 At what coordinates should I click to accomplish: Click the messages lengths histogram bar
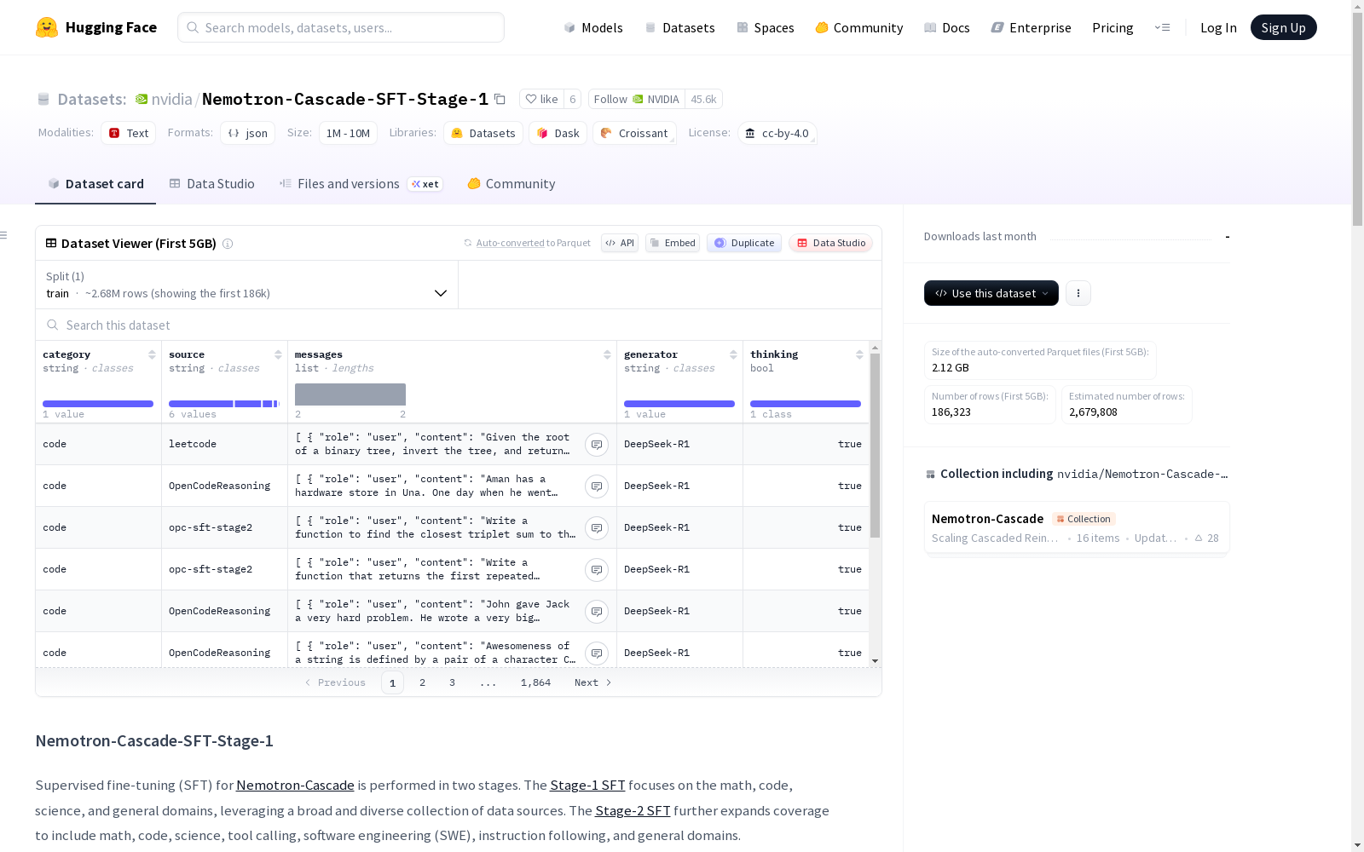tap(350, 394)
